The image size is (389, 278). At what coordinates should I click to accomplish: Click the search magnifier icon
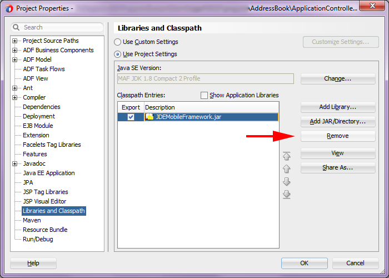click(x=17, y=27)
